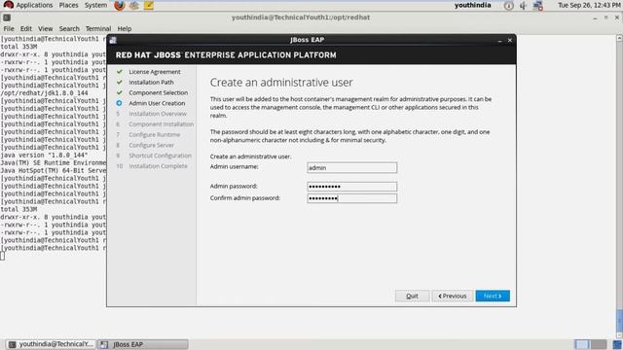Launch Firefox from the top panel
The image size is (623, 350).
tap(119, 6)
